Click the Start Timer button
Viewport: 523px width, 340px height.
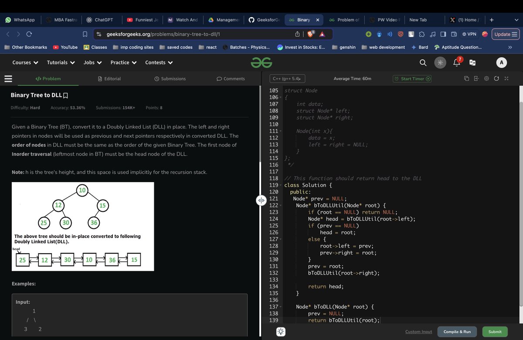coord(412,78)
